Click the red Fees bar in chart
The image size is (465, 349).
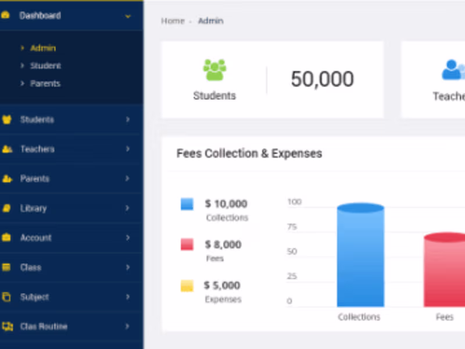click(445, 269)
